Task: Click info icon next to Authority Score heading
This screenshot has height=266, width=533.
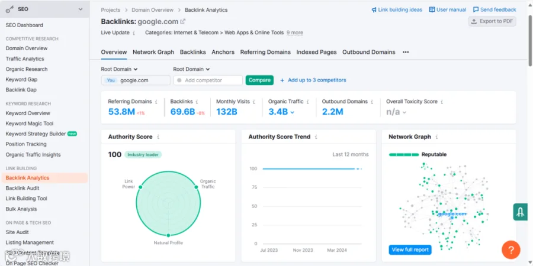Action: pyautogui.click(x=158, y=137)
